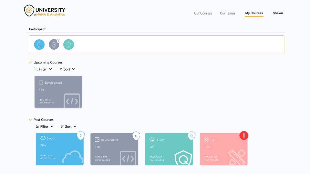Select the My Courses tab
The height and width of the screenshot is (174, 310).
[254, 14]
